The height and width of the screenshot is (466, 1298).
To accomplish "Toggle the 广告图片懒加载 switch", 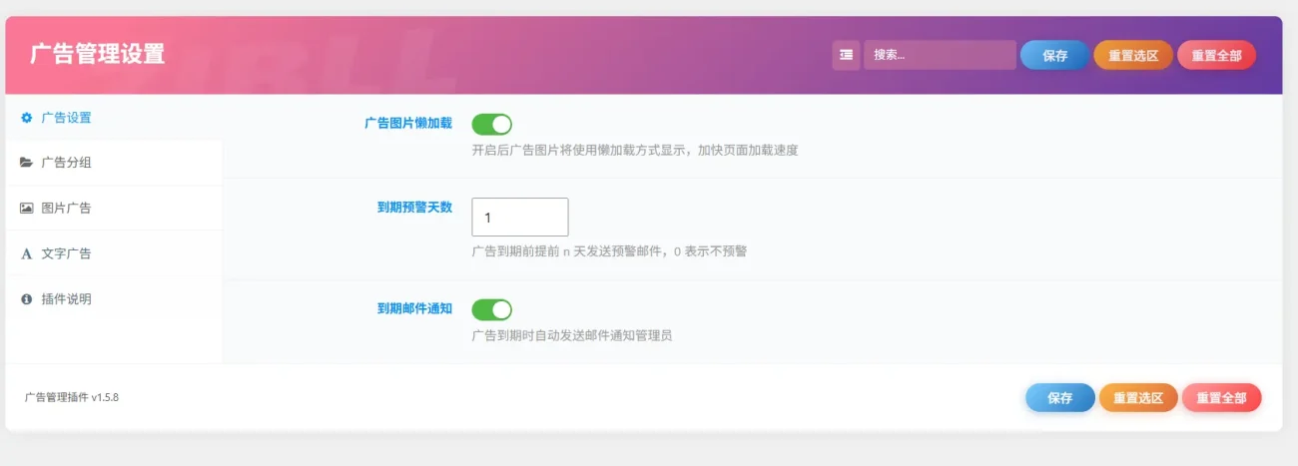I will pyautogui.click(x=491, y=124).
